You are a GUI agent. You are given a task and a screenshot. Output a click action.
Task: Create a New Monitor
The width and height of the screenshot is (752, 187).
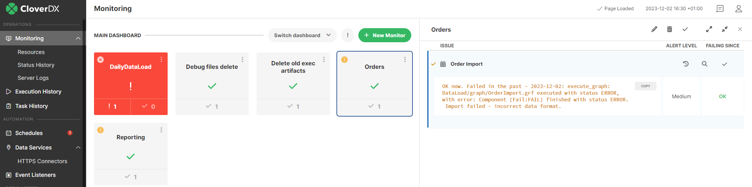384,35
